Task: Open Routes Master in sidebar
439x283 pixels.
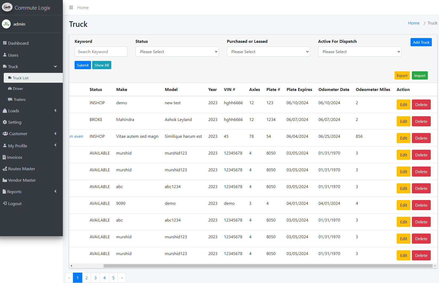Action: [x=21, y=169]
